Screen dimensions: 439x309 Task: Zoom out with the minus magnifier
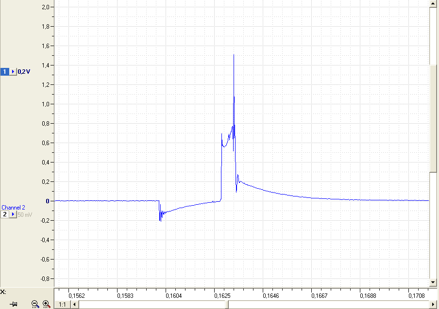click(x=35, y=304)
